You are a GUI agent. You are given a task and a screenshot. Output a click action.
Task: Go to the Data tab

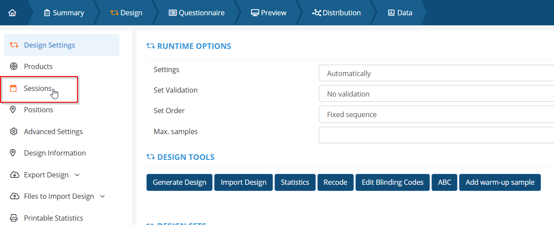coord(400,13)
